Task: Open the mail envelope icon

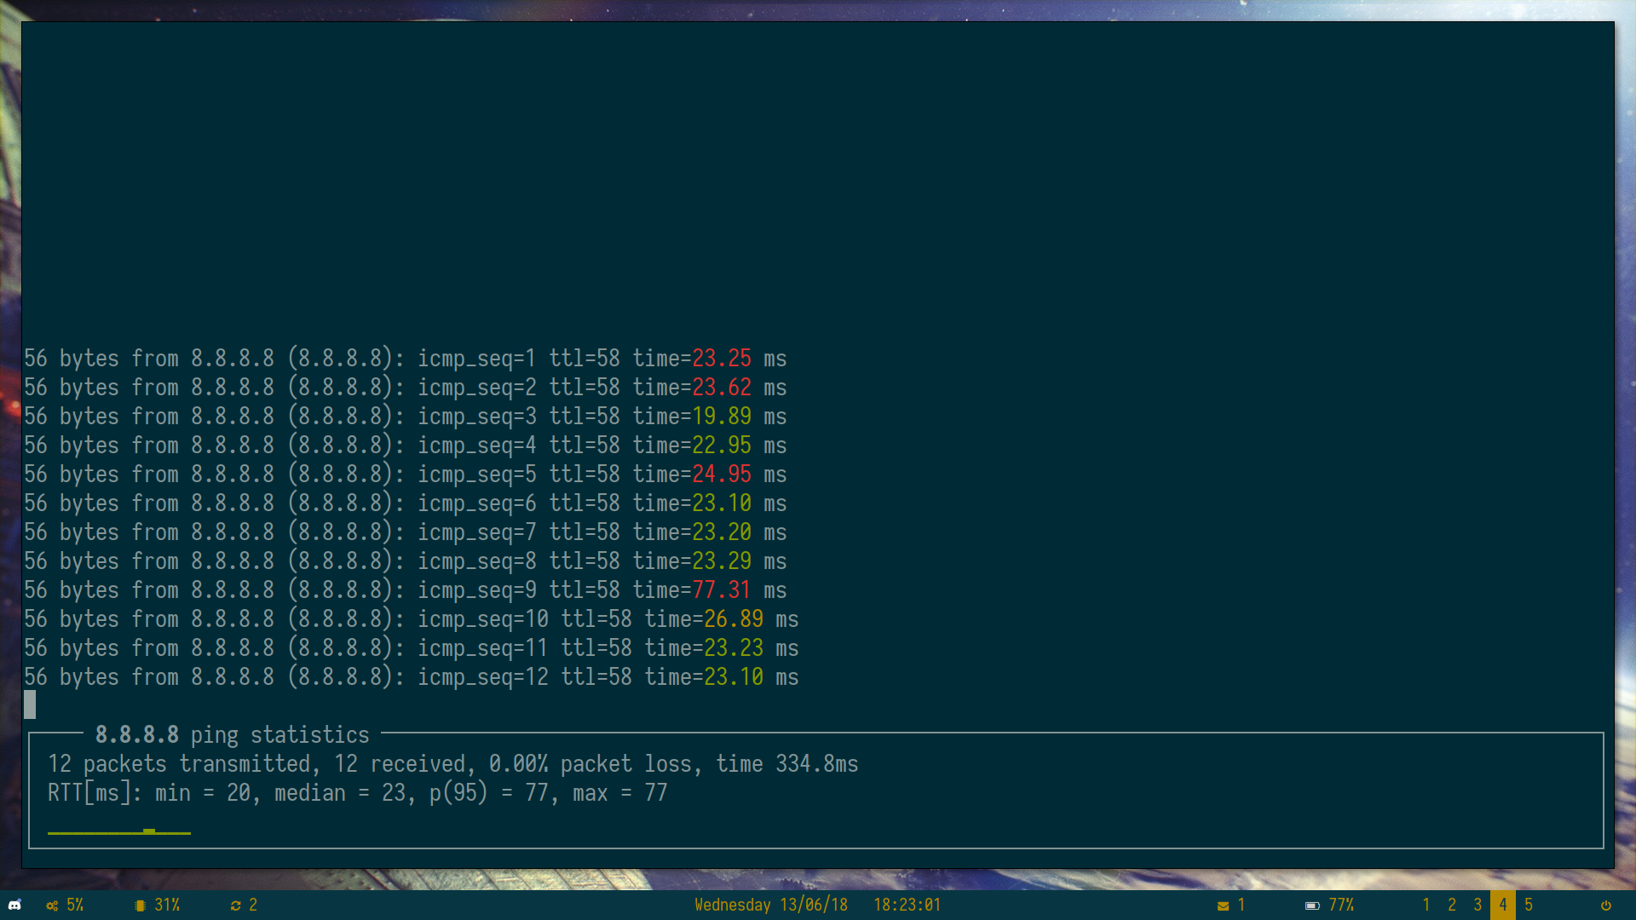Action: tap(1223, 906)
